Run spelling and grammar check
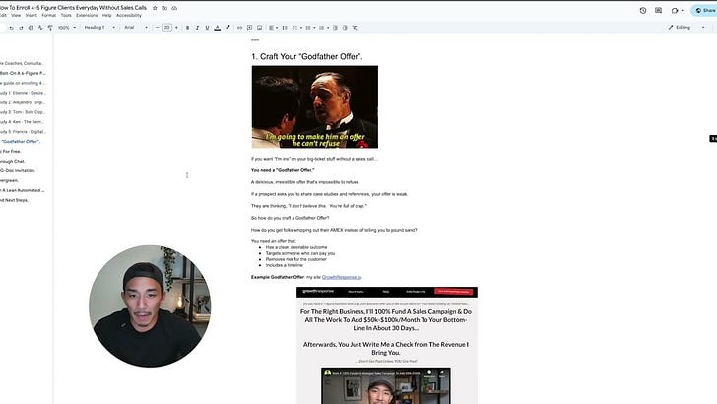The height and width of the screenshot is (404, 717). pyautogui.click(x=40, y=28)
